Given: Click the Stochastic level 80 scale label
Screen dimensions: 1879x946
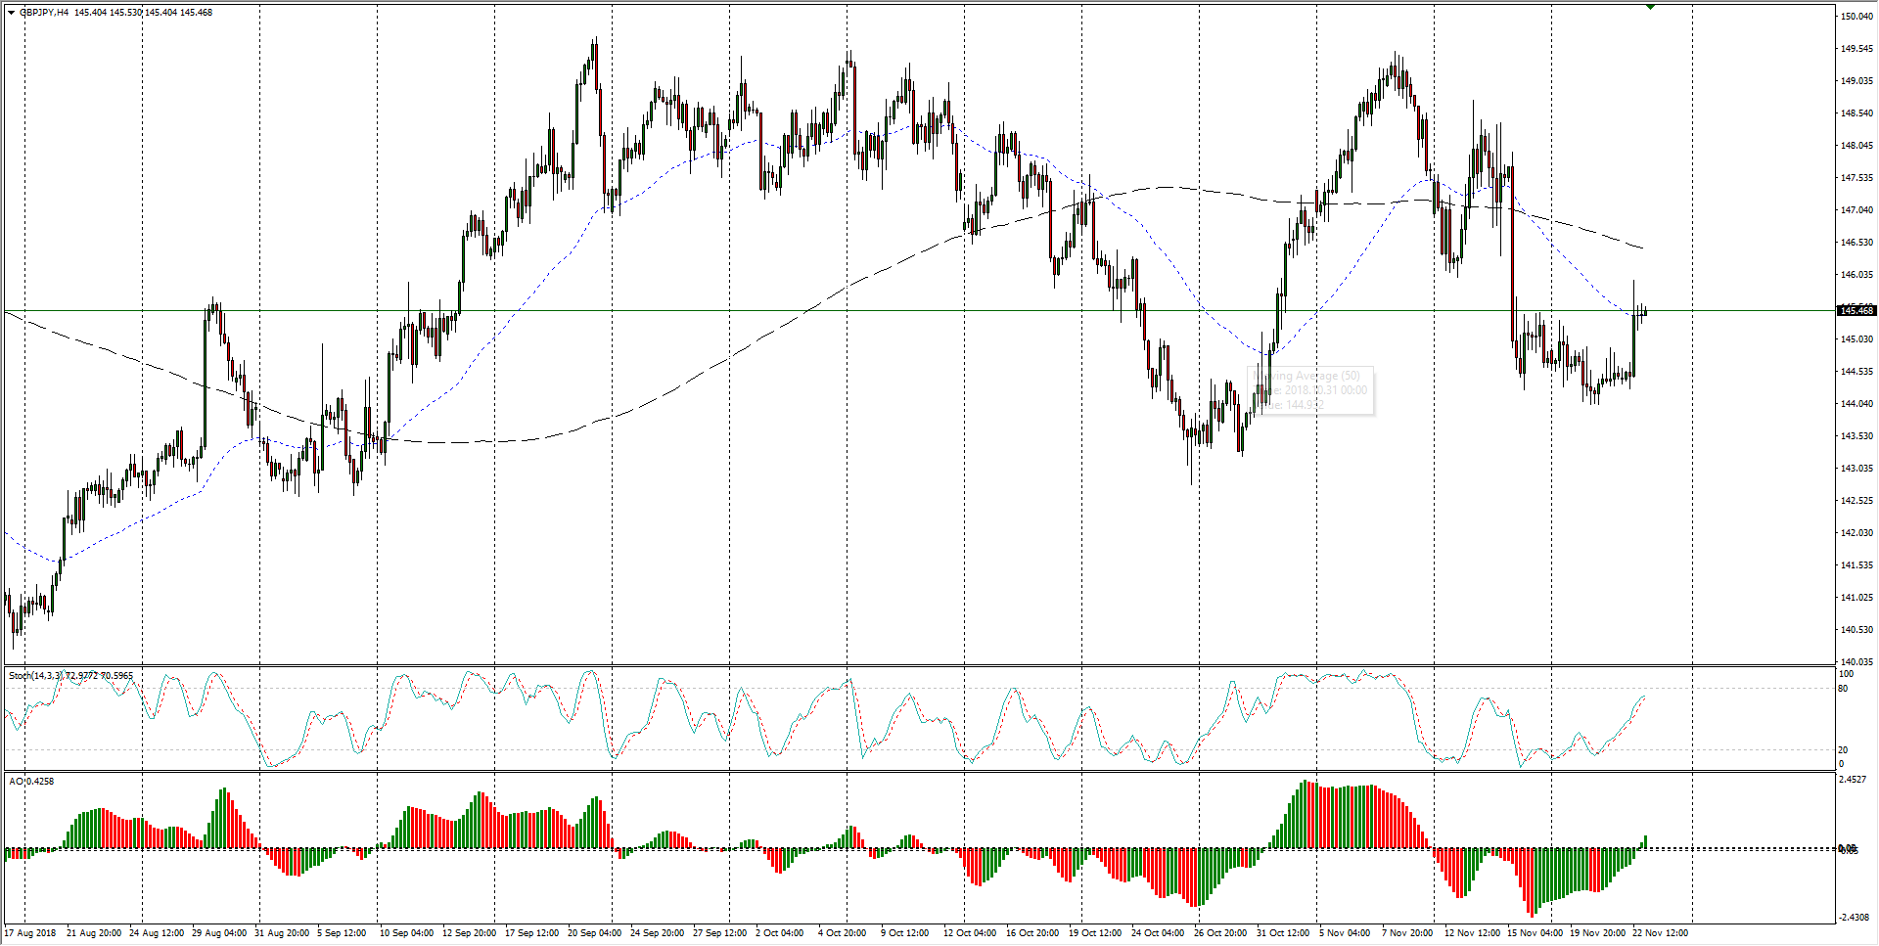Looking at the screenshot, I should (x=1844, y=689).
